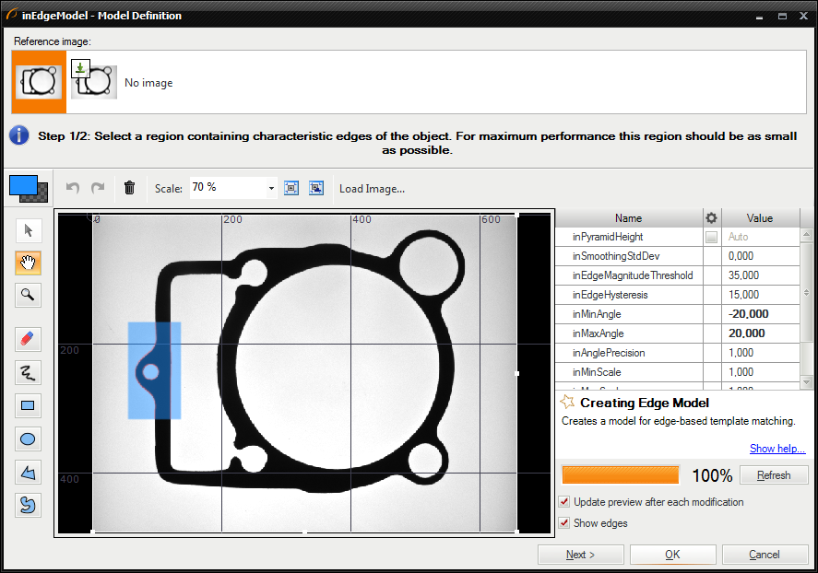Viewport: 818px width, 573px height.
Task: Select the rectangle region tool
Action: point(29,405)
